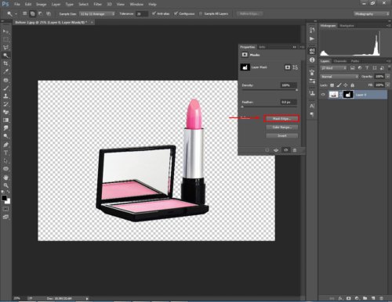392x302 pixels.
Task: Toggle Quick Mask mode icon
Action: pos(5,209)
